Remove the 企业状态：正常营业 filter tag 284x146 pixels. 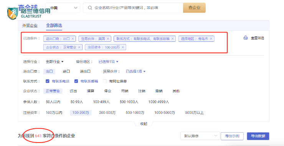coord(79,47)
